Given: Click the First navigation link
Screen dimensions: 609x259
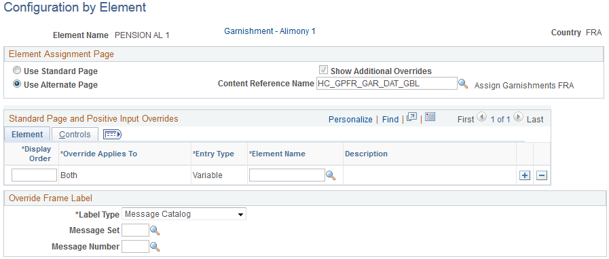Looking at the screenshot, I should pos(466,120).
